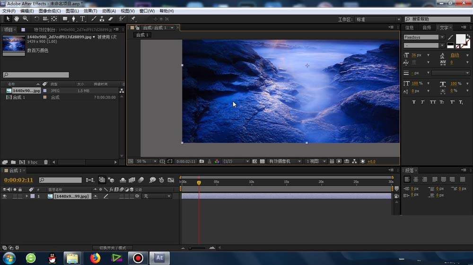
Task: Open the Fixedsys font family dropdown
Action: click(424, 37)
